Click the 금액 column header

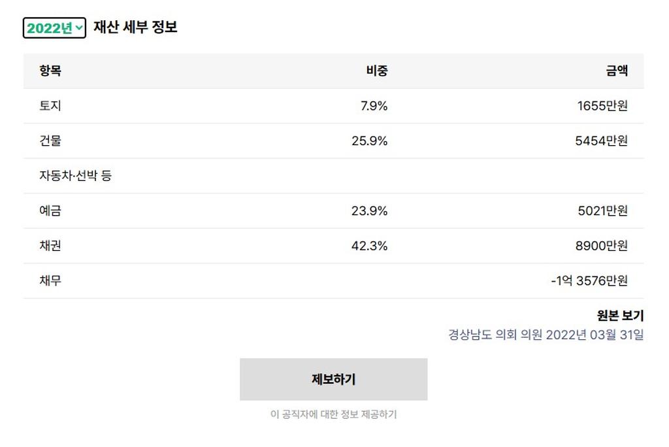point(616,71)
